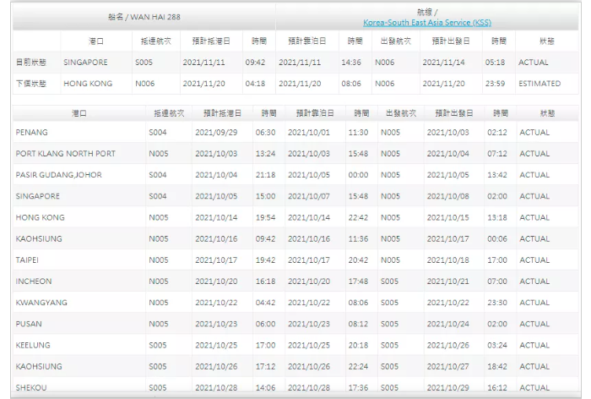Click HONG KONG in the 下個狀態 row

[87, 84]
